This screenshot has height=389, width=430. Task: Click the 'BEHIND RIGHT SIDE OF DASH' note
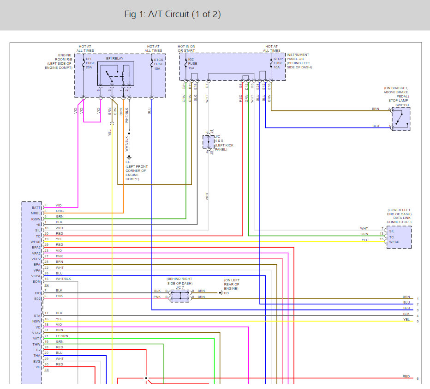[x=179, y=281]
